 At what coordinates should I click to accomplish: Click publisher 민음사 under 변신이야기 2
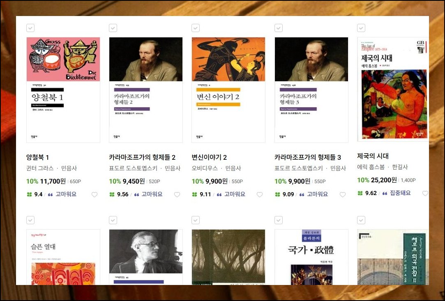coord(233,168)
